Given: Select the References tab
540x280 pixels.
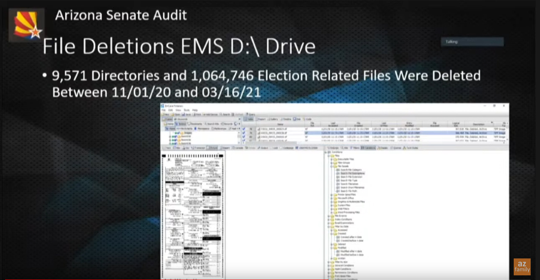Looking at the screenshot, I should click(x=219, y=129).
